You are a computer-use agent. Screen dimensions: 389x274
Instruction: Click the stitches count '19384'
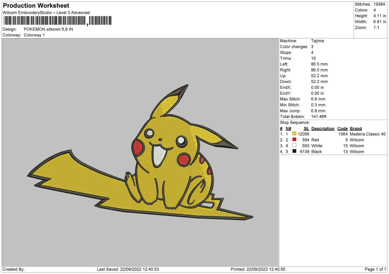(x=379, y=4)
